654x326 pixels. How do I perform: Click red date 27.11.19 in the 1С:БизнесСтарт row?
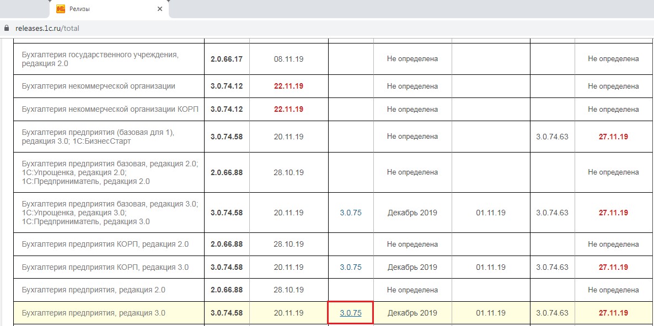coord(614,137)
